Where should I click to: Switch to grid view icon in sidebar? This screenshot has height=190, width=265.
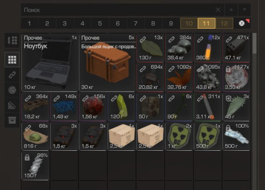[x=12, y=60]
